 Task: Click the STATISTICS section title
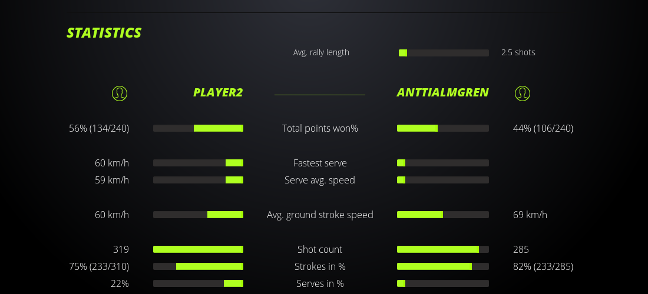pyautogui.click(x=104, y=32)
